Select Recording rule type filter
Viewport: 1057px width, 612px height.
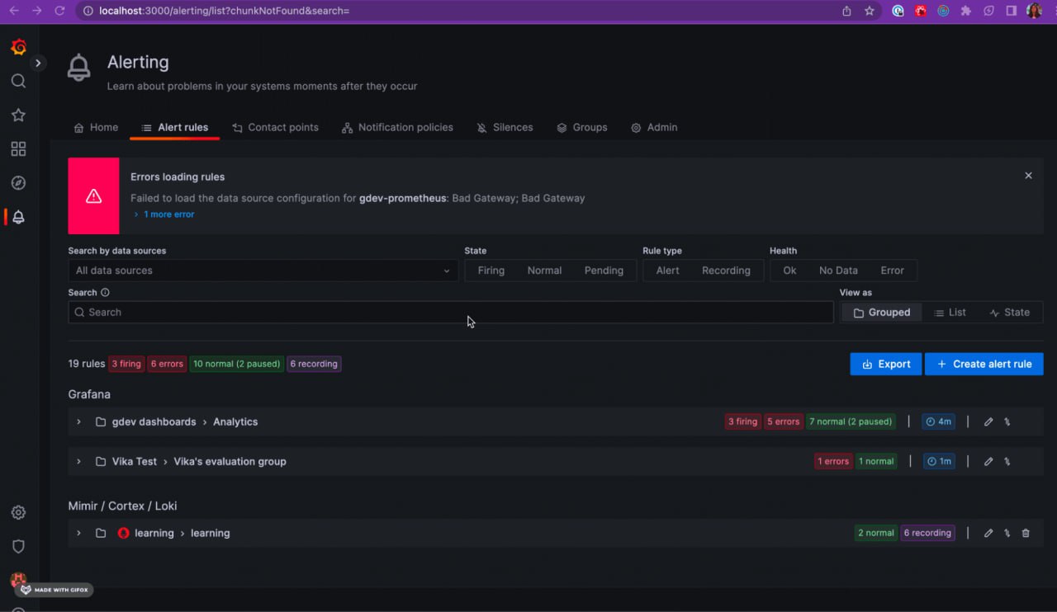[726, 271]
